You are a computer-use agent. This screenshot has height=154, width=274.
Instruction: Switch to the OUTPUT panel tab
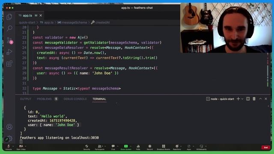click(x=26, y=99)
